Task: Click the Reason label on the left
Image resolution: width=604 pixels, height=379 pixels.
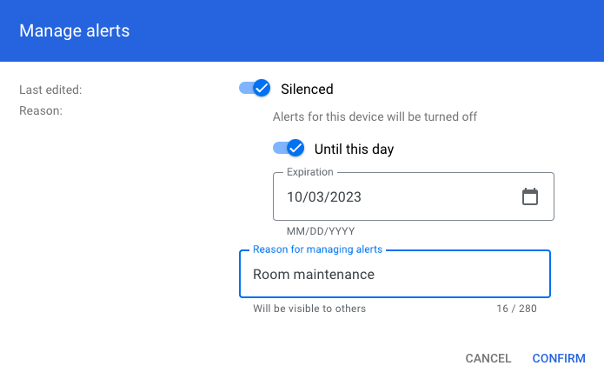Action: coord(41,110)
